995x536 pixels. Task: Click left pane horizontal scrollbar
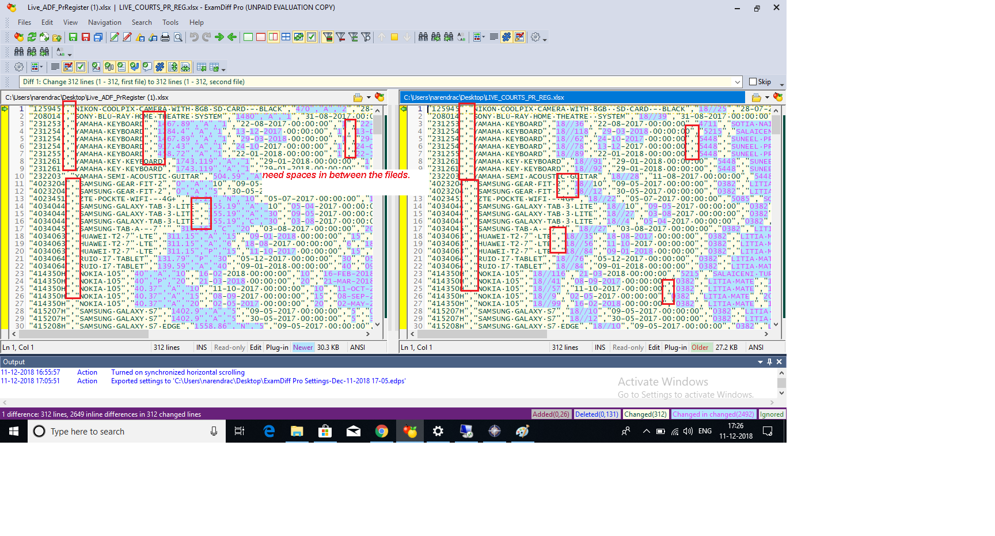tap(191, 334)
